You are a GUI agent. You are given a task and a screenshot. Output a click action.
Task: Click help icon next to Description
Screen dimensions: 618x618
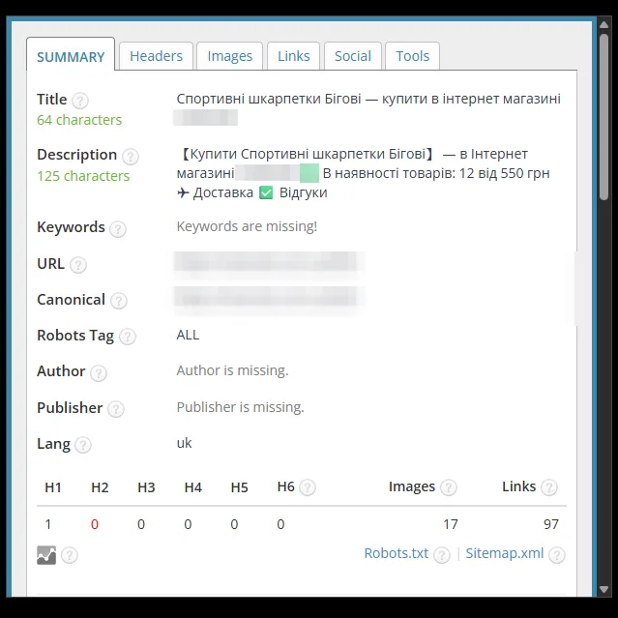[130, 157]
